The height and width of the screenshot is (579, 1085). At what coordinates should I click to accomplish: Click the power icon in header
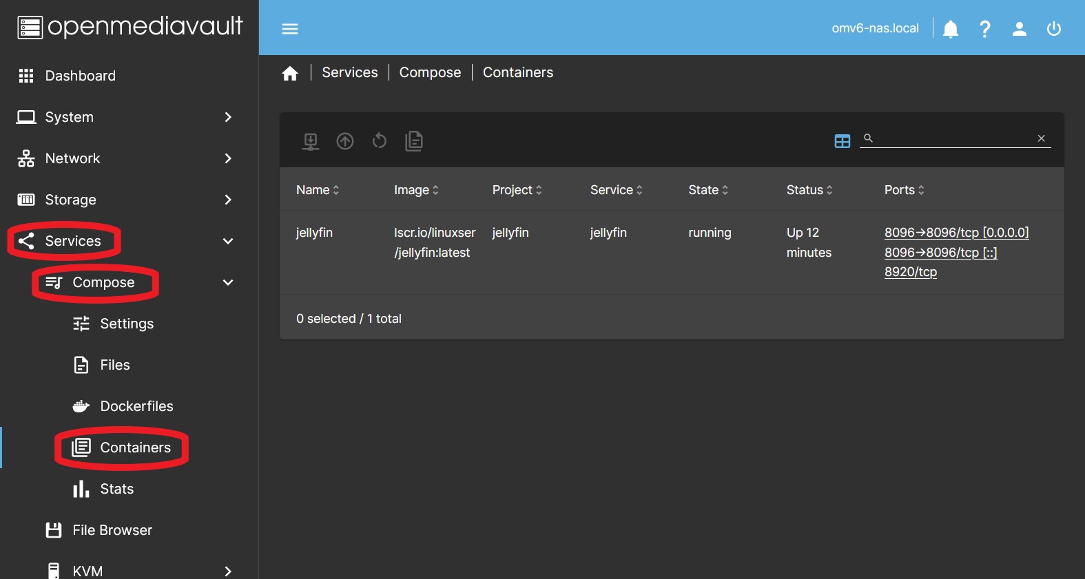(x=1054, y=29)
